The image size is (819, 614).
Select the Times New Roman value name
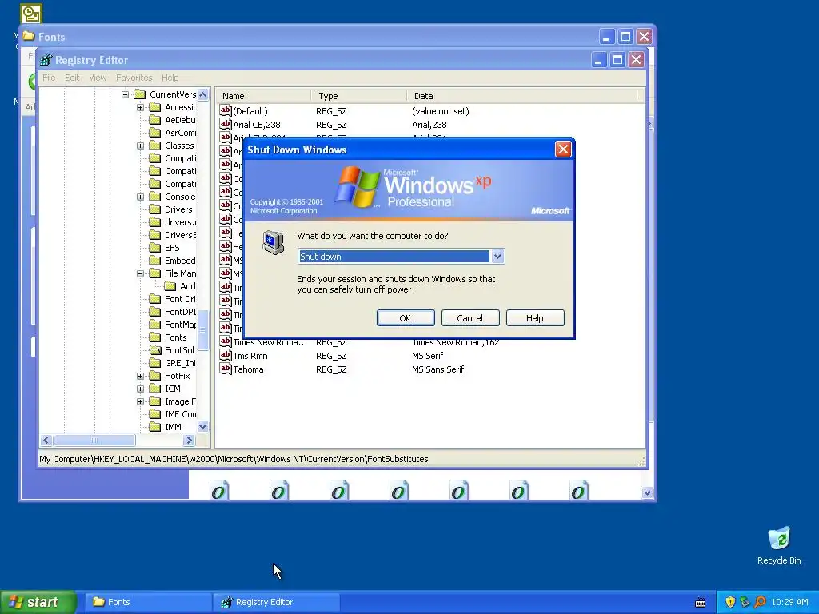pos(270,342)
